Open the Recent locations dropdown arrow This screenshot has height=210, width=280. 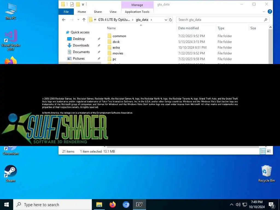(x=78, y=20)
